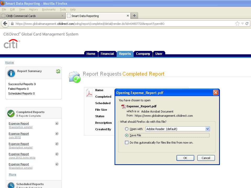Select the Save File radio button
This screenshot has width=251, height=188.
[x=127, y=136]
